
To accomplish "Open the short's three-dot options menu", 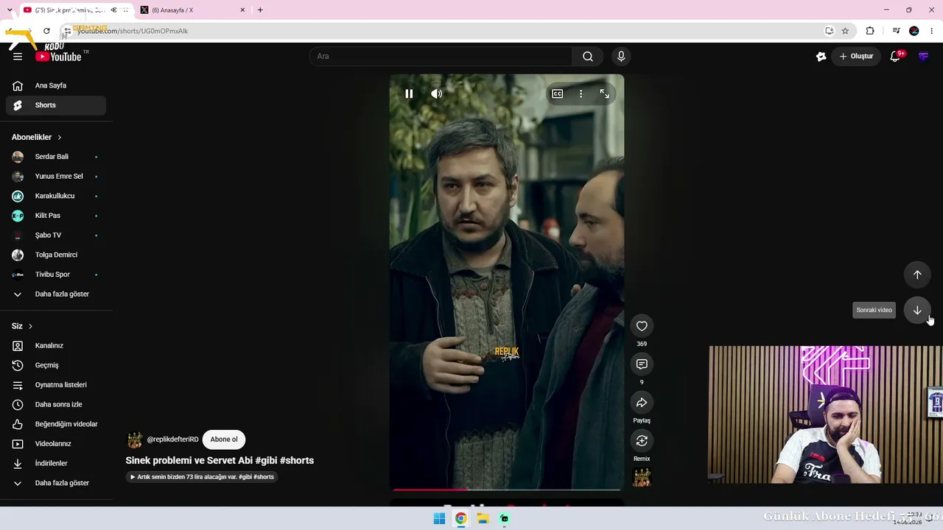I will pyautogui.click(x=581, y=93).
